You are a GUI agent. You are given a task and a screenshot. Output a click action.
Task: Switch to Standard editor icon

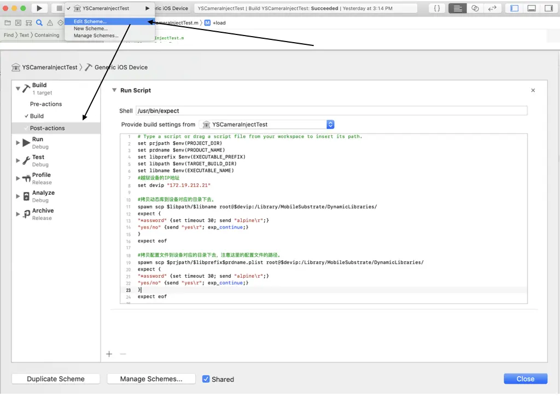(x=458, y=8)
